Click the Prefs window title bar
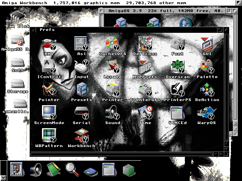242x181 pixels. pyautogui.click(x=126, y=30)
